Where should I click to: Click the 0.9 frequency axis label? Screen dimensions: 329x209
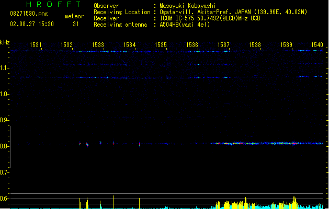pyautogui.click(x=4, y=120)
